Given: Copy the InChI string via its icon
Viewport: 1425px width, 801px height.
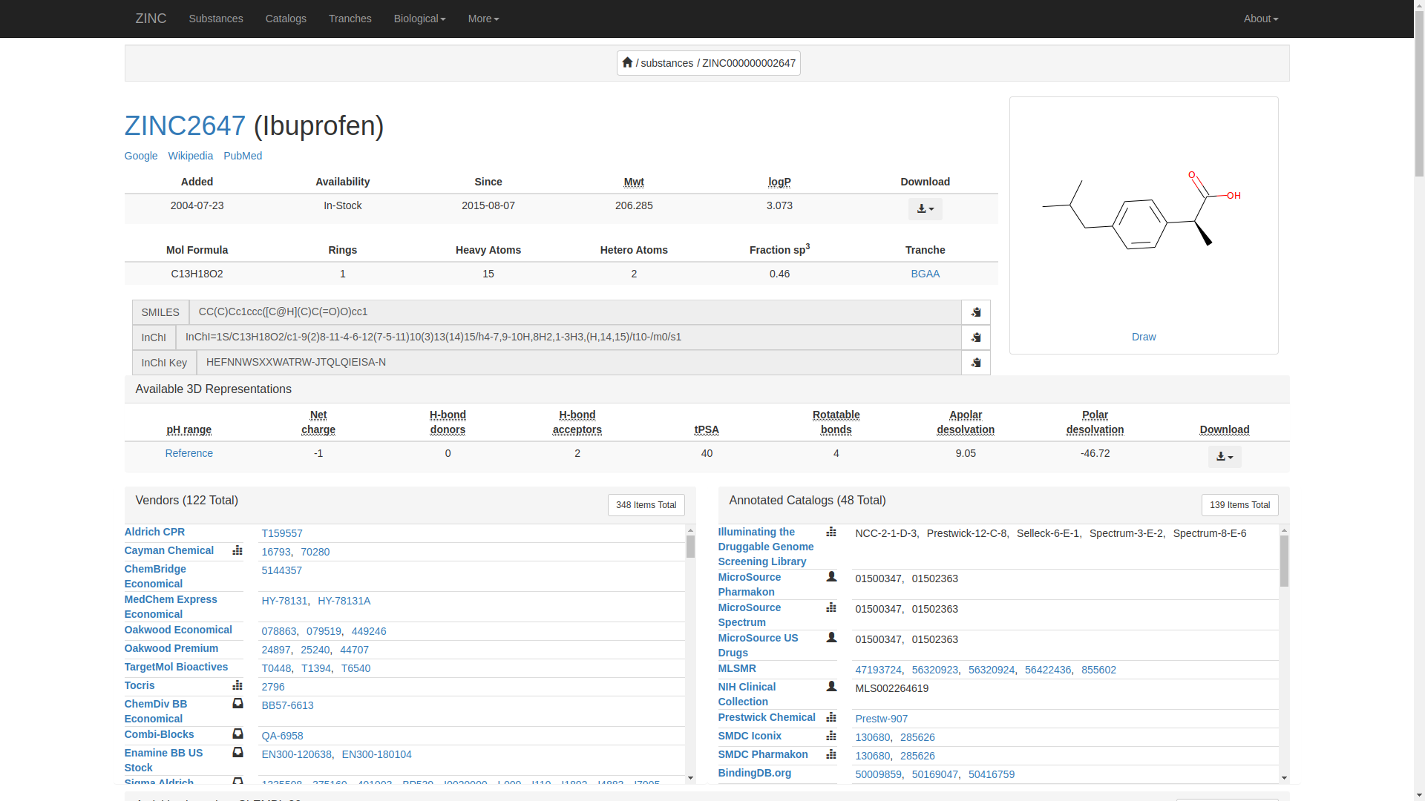Looking at the screenshot, I should [x=975, y=337].
